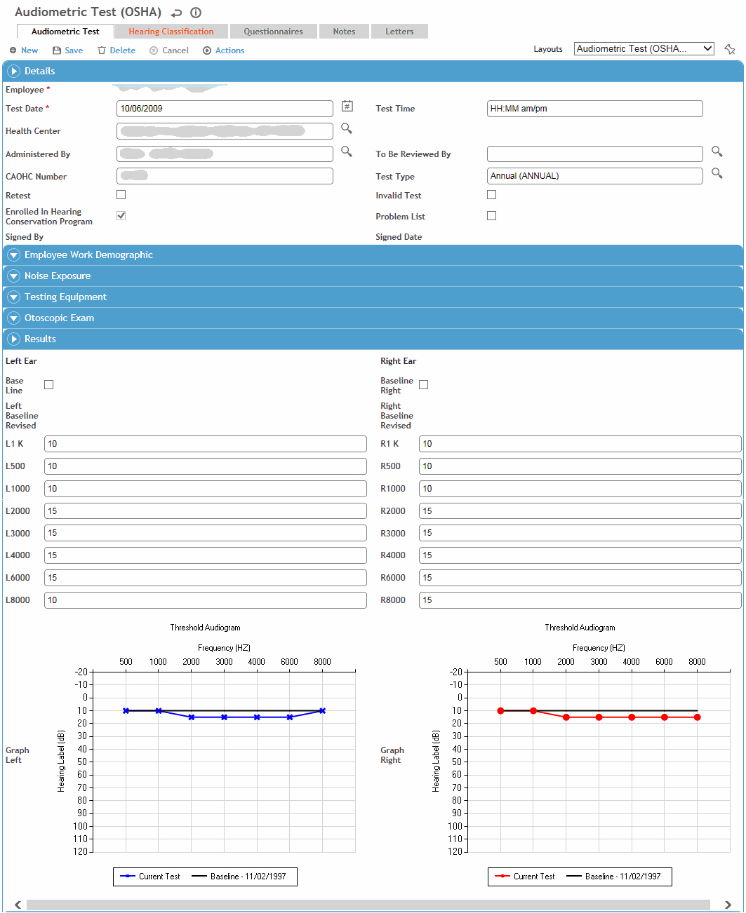Toggle the Retest checkbox
746x913 pixels.
[121, 195]
